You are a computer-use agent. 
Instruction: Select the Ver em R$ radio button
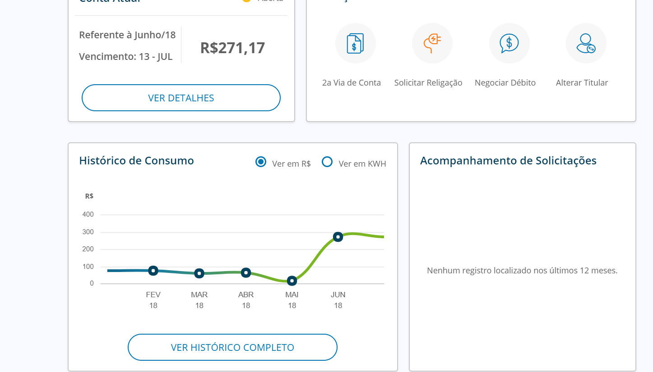click(x=261, y=162)
